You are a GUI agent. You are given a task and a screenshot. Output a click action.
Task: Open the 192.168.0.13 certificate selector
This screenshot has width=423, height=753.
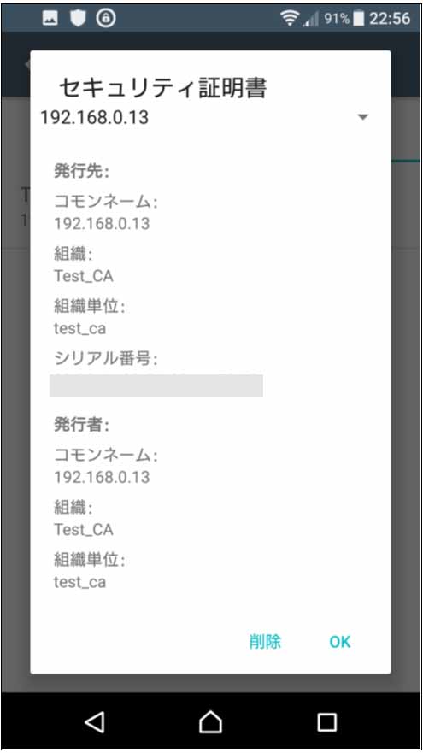coord(205,117)
